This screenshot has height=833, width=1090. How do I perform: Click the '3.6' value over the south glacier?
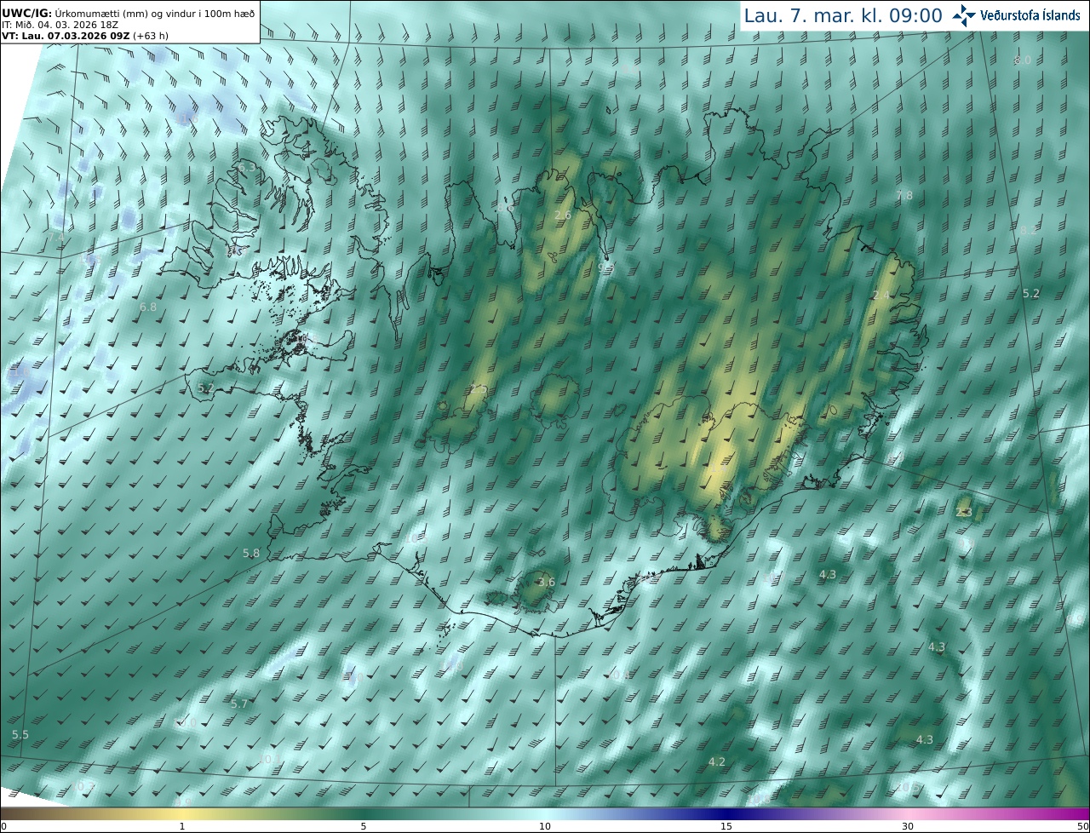[547, 583]
